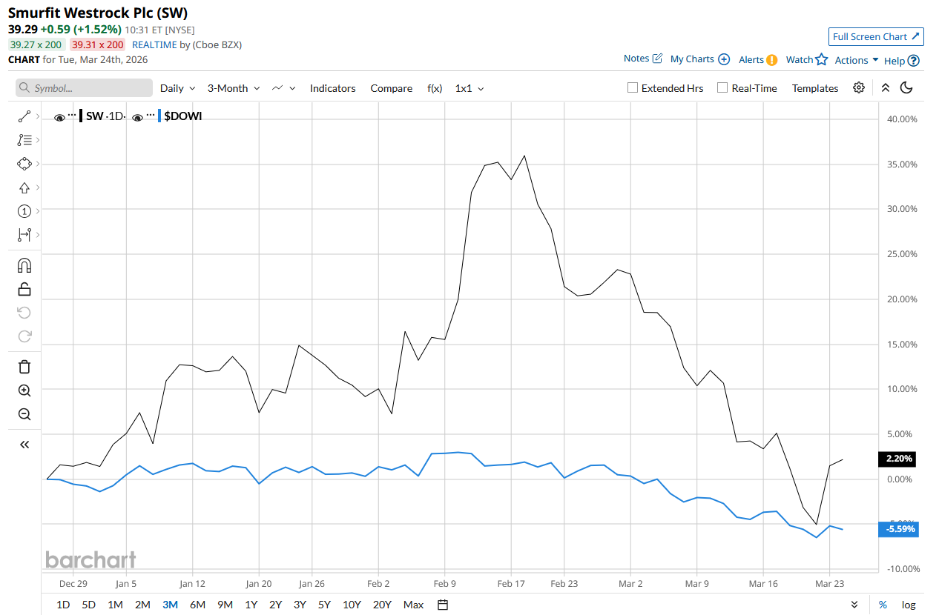The height and width of the screenshot is (615, 939).
Task: Open $DOWI series options ellipsis
Action: tap(150, 116)
